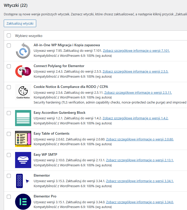The height and width of the screenshot is (210, 187).
Task: Open version 7.101 details link
Action: [x=136, y=51]
